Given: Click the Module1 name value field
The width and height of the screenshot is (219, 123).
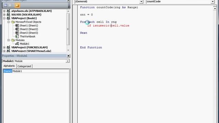Looking at the screenshot, I should click(41, 71).
